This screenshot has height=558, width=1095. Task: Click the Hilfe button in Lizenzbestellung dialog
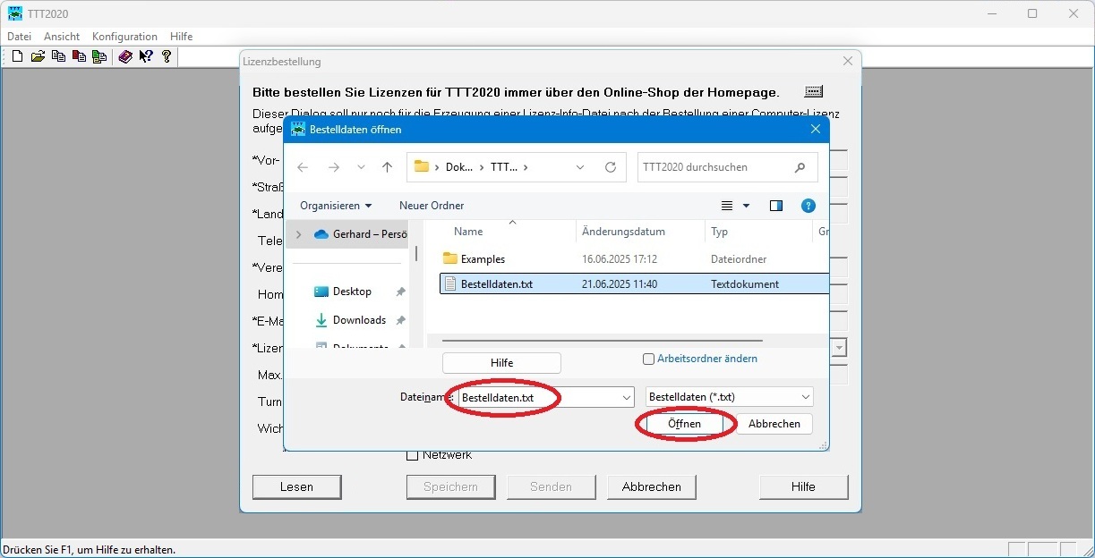[803, 487]
